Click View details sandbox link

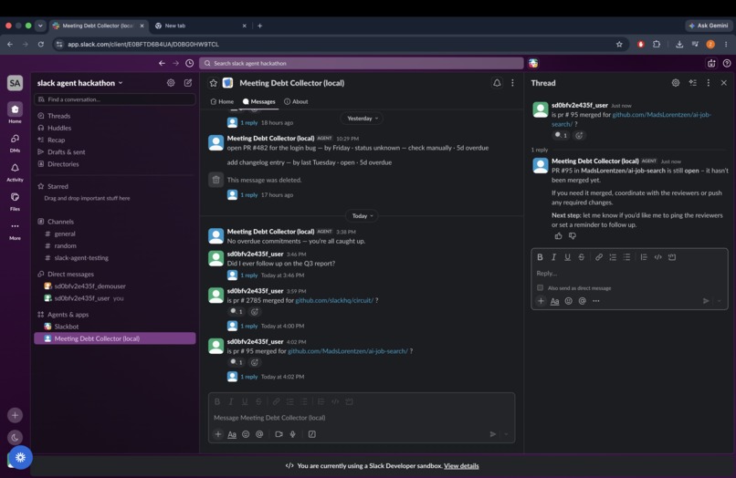coord(461,466)
